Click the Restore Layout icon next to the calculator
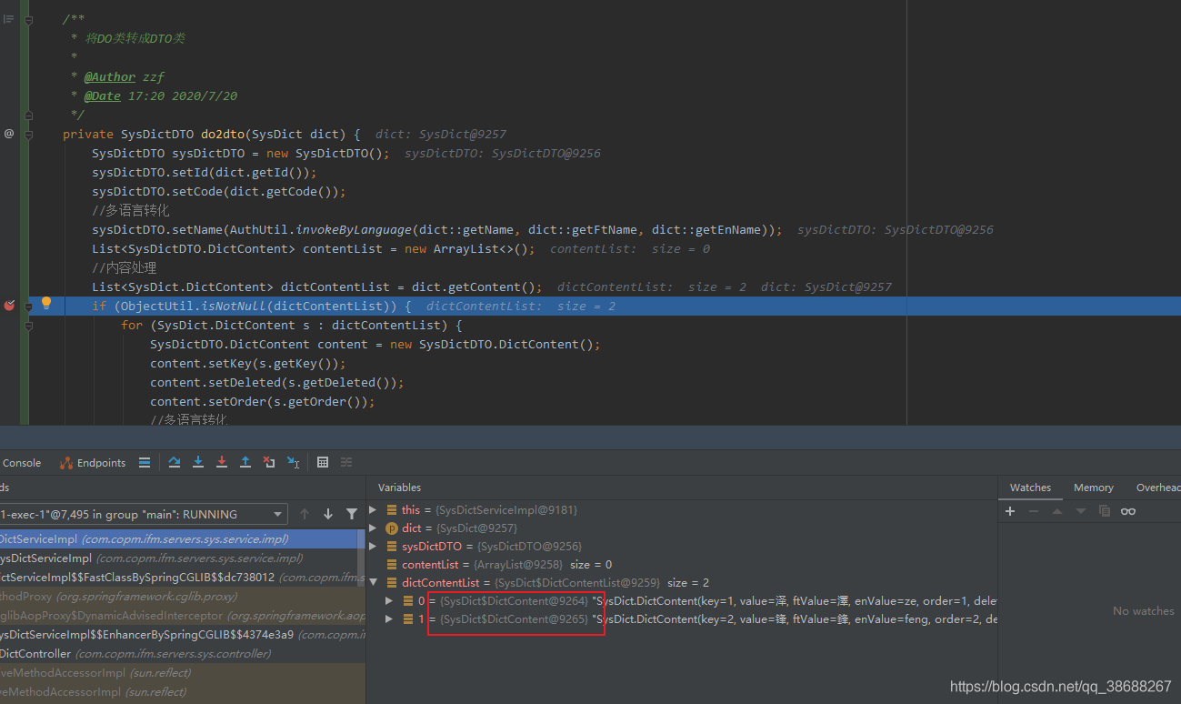Viewport: 1181px width, 704px height. point(346,462)
